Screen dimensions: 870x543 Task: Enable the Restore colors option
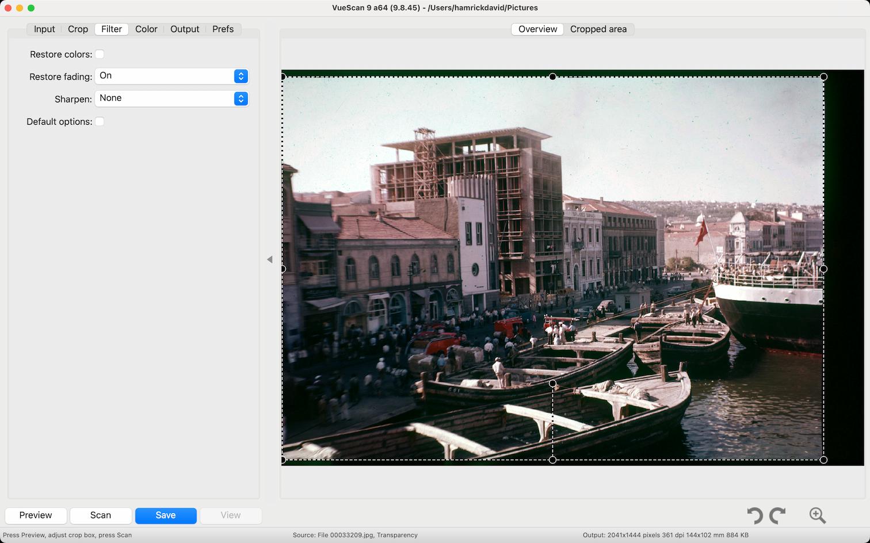100,53
